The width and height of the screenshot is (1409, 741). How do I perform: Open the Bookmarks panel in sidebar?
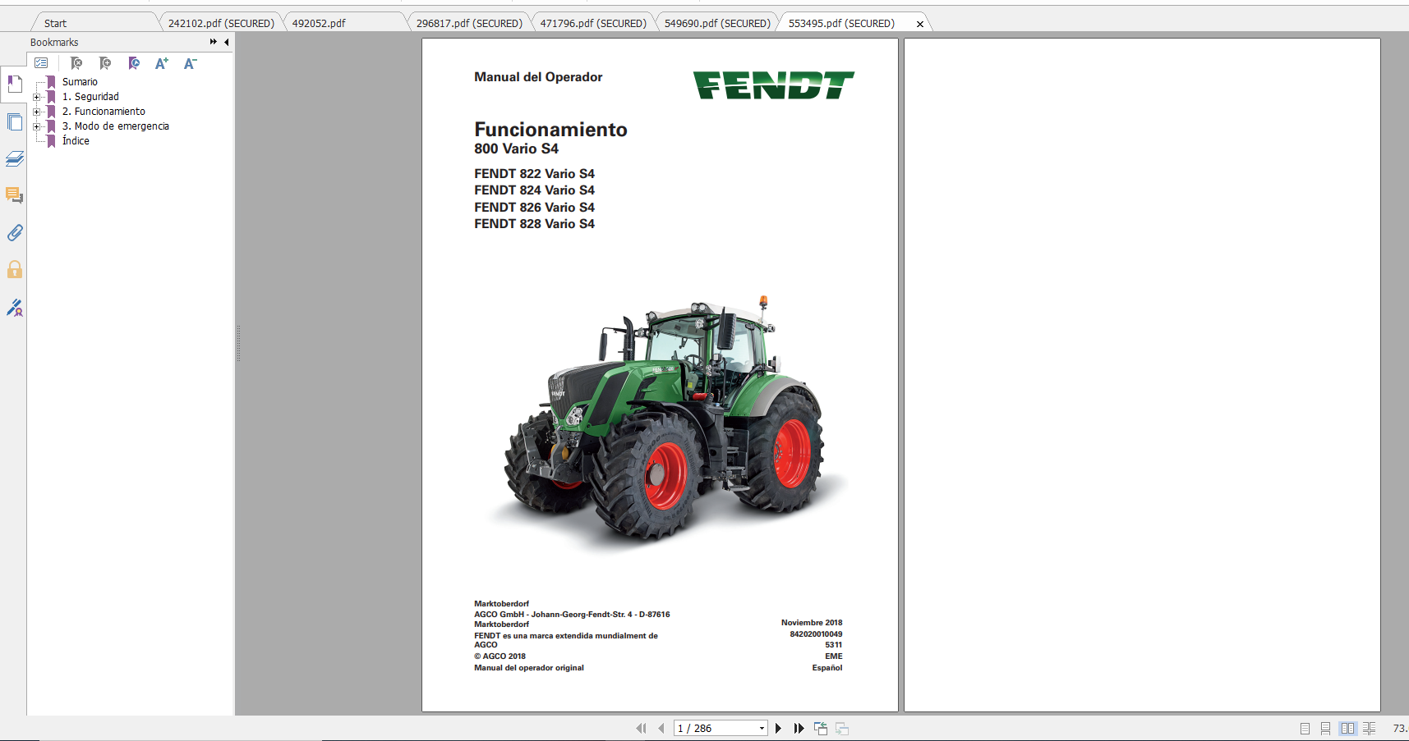coord(14,84)
